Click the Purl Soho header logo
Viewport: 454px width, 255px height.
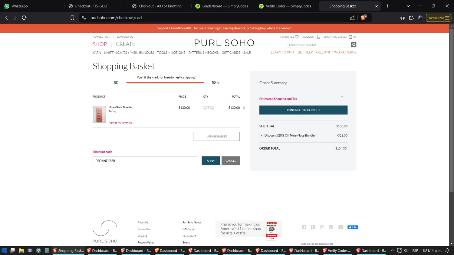(224, 43)
